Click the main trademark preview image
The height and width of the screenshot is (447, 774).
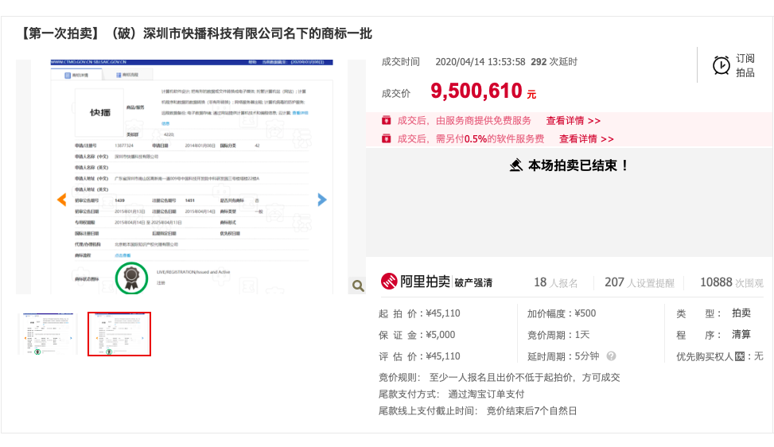pyautogui.click(x=192, y=177)
